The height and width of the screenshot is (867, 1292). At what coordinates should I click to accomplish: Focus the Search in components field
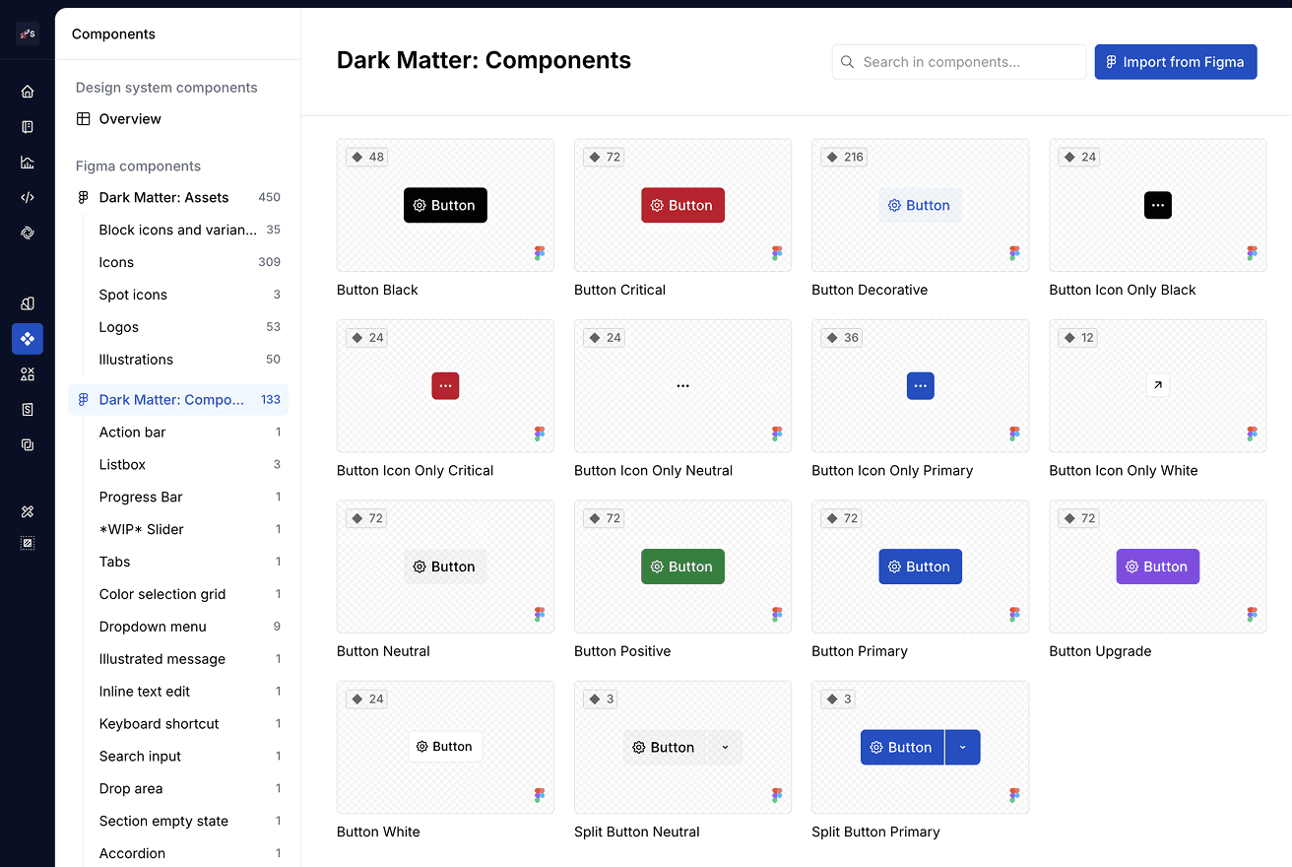[959, 62]
